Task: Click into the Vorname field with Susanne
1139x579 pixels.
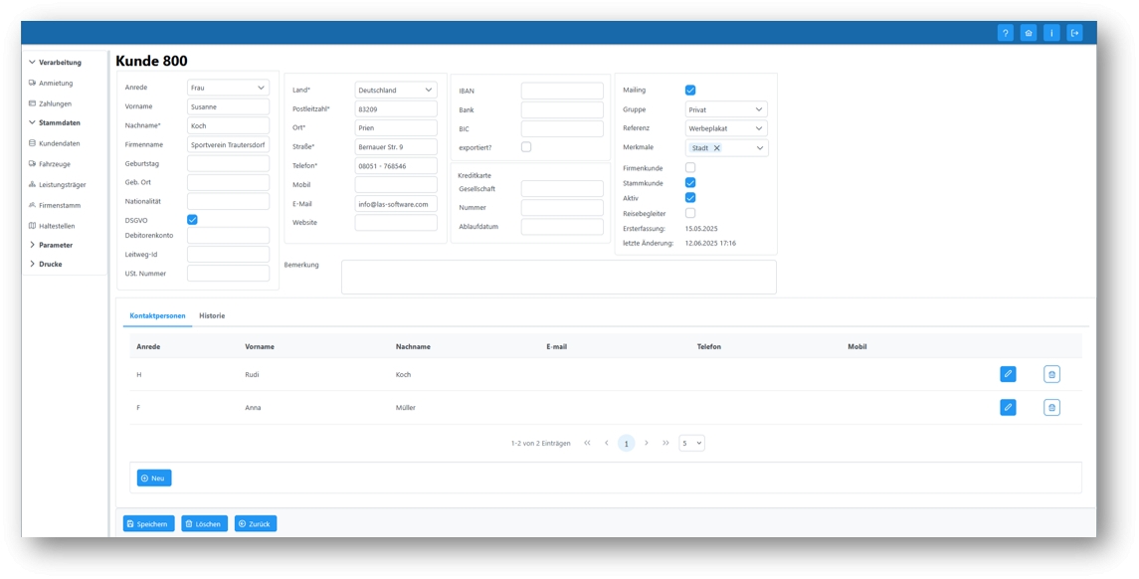Action: 228,106
